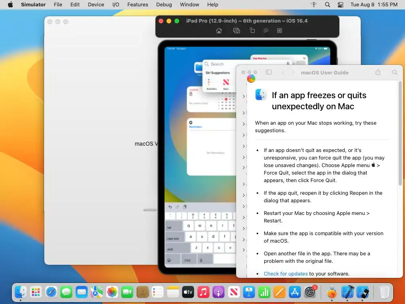
Task: Open Reminders from Siri Suggestions
Action: 212,82
